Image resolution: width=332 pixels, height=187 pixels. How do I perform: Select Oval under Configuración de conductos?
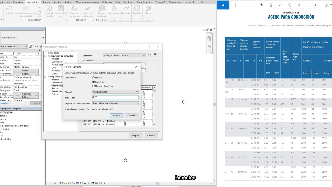pyautogui.click(x=54, y=68)
